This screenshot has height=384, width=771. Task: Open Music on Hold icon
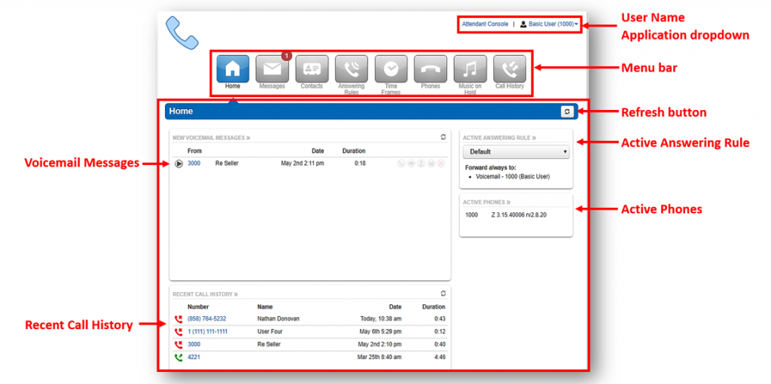[x=470, y=69]
